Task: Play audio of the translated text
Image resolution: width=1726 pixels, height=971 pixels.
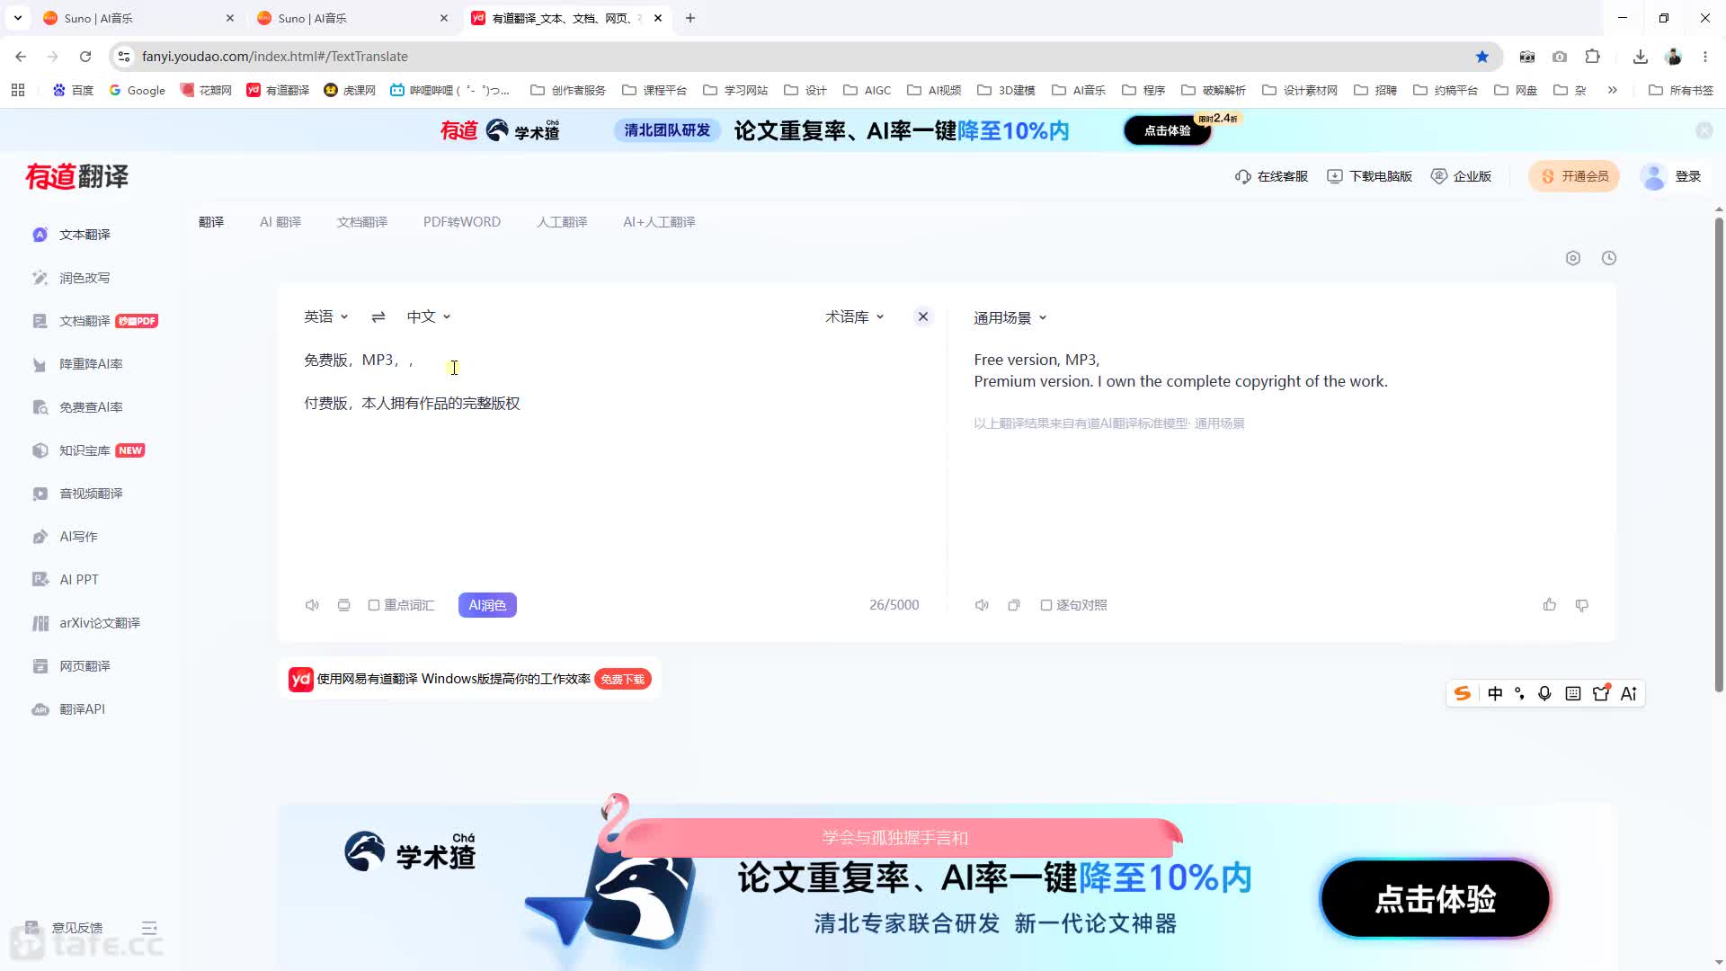Action: (982, 605)
